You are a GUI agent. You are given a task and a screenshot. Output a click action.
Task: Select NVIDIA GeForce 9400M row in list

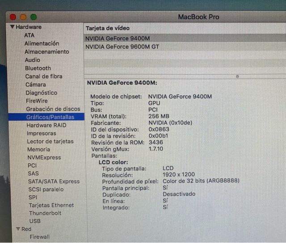pos(185,38)
